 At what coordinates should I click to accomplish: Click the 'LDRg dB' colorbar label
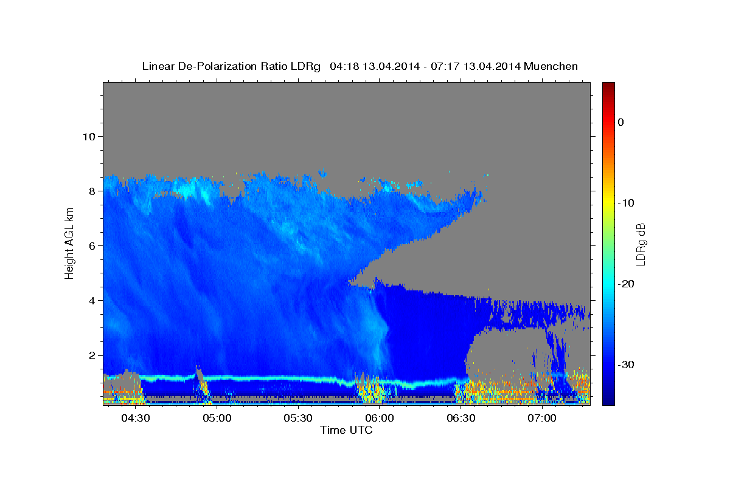640,243
